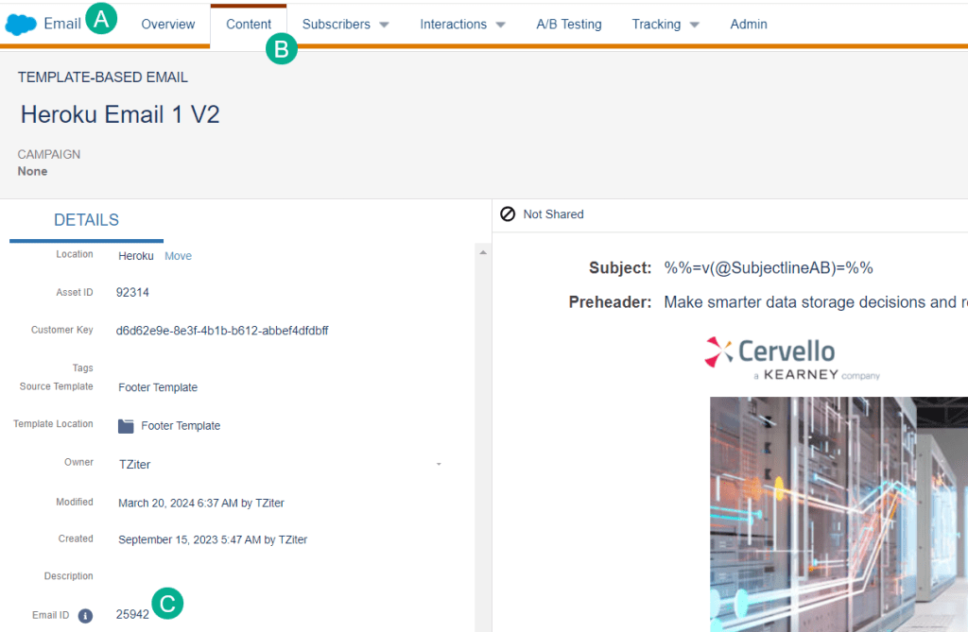Click the Email ID info icon
This screenshot has height=632, width=968.
(85, 615)
